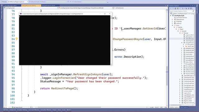Expand the Properties node

pyautogui.click(x=172, y=21)
